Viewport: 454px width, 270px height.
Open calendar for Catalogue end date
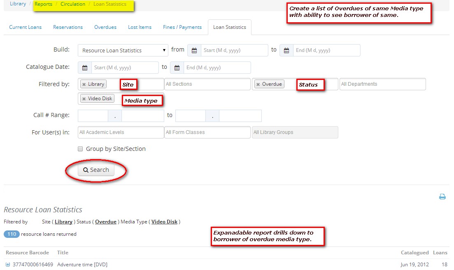[177, 68]
